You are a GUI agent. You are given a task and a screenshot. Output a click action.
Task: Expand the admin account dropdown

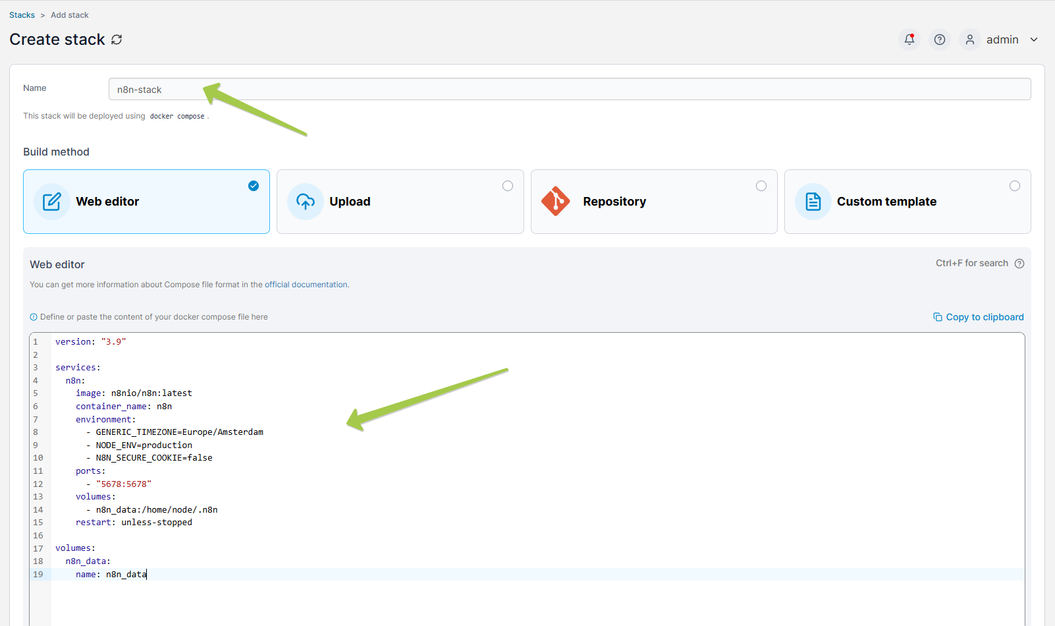coord(1034,40)
